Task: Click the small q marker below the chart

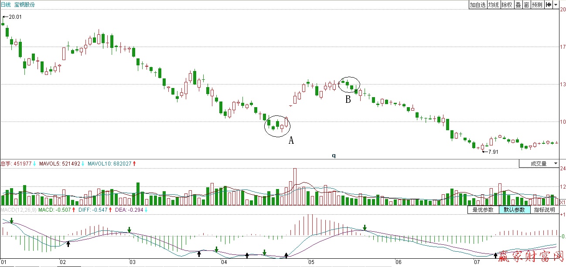Action: tap(334, 155)
